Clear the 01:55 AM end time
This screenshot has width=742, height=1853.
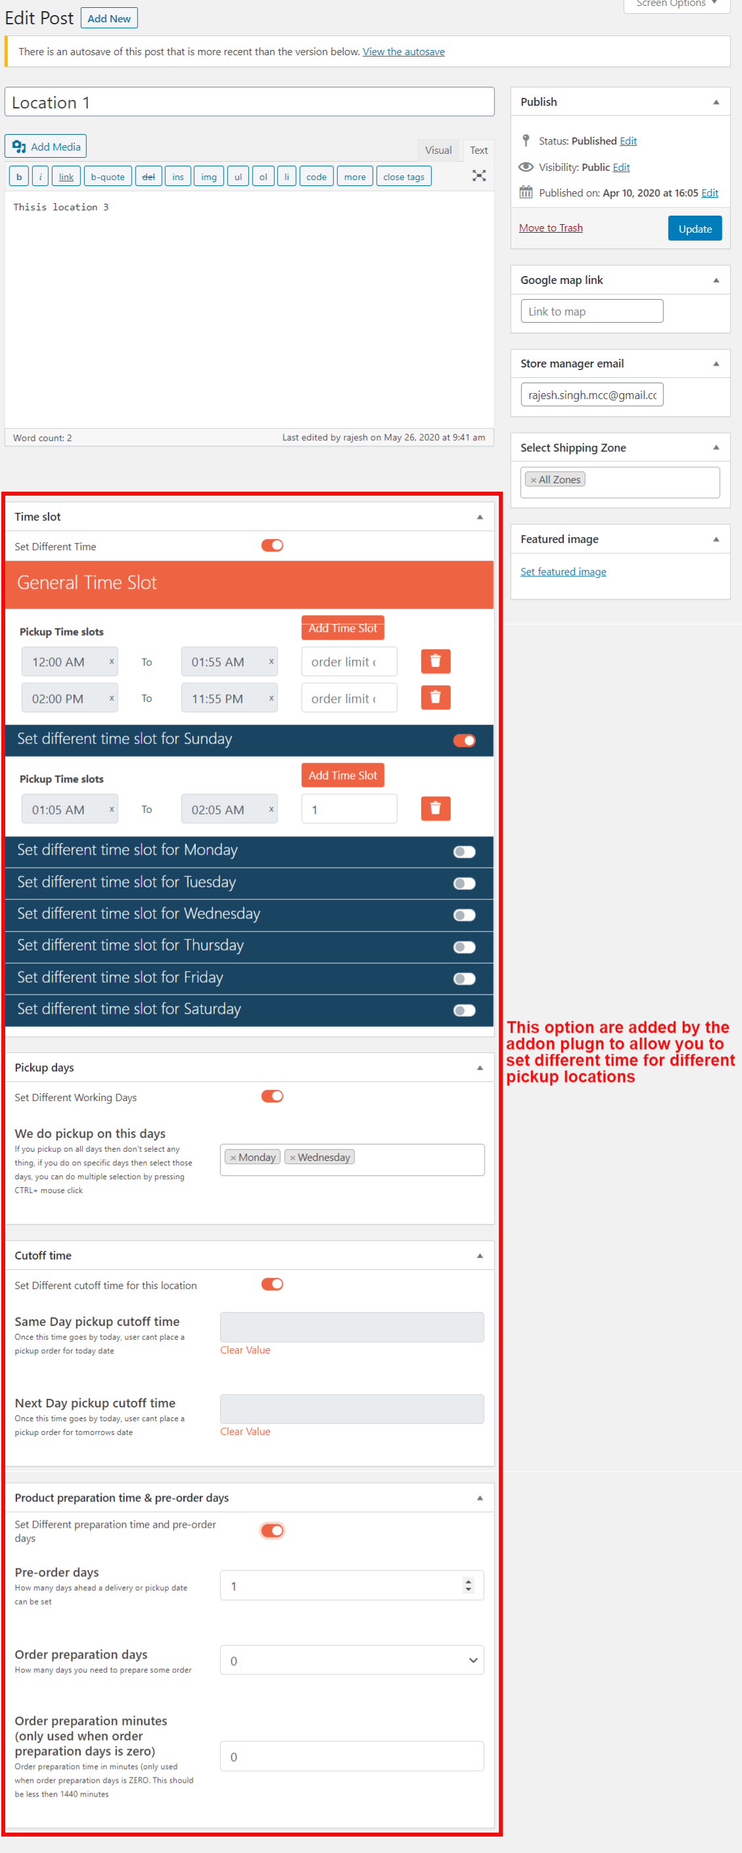271,661
